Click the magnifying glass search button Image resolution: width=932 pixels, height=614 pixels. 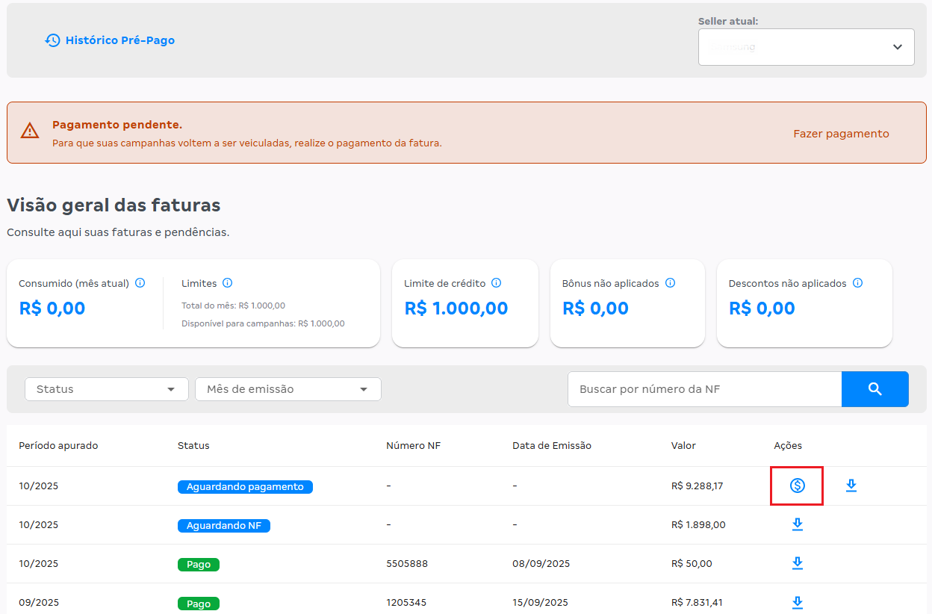(x=874, y=389)
